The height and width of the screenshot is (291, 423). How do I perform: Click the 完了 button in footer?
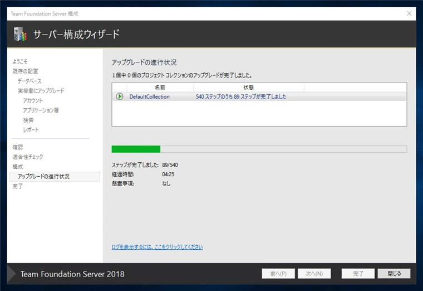tap(358, 273)
